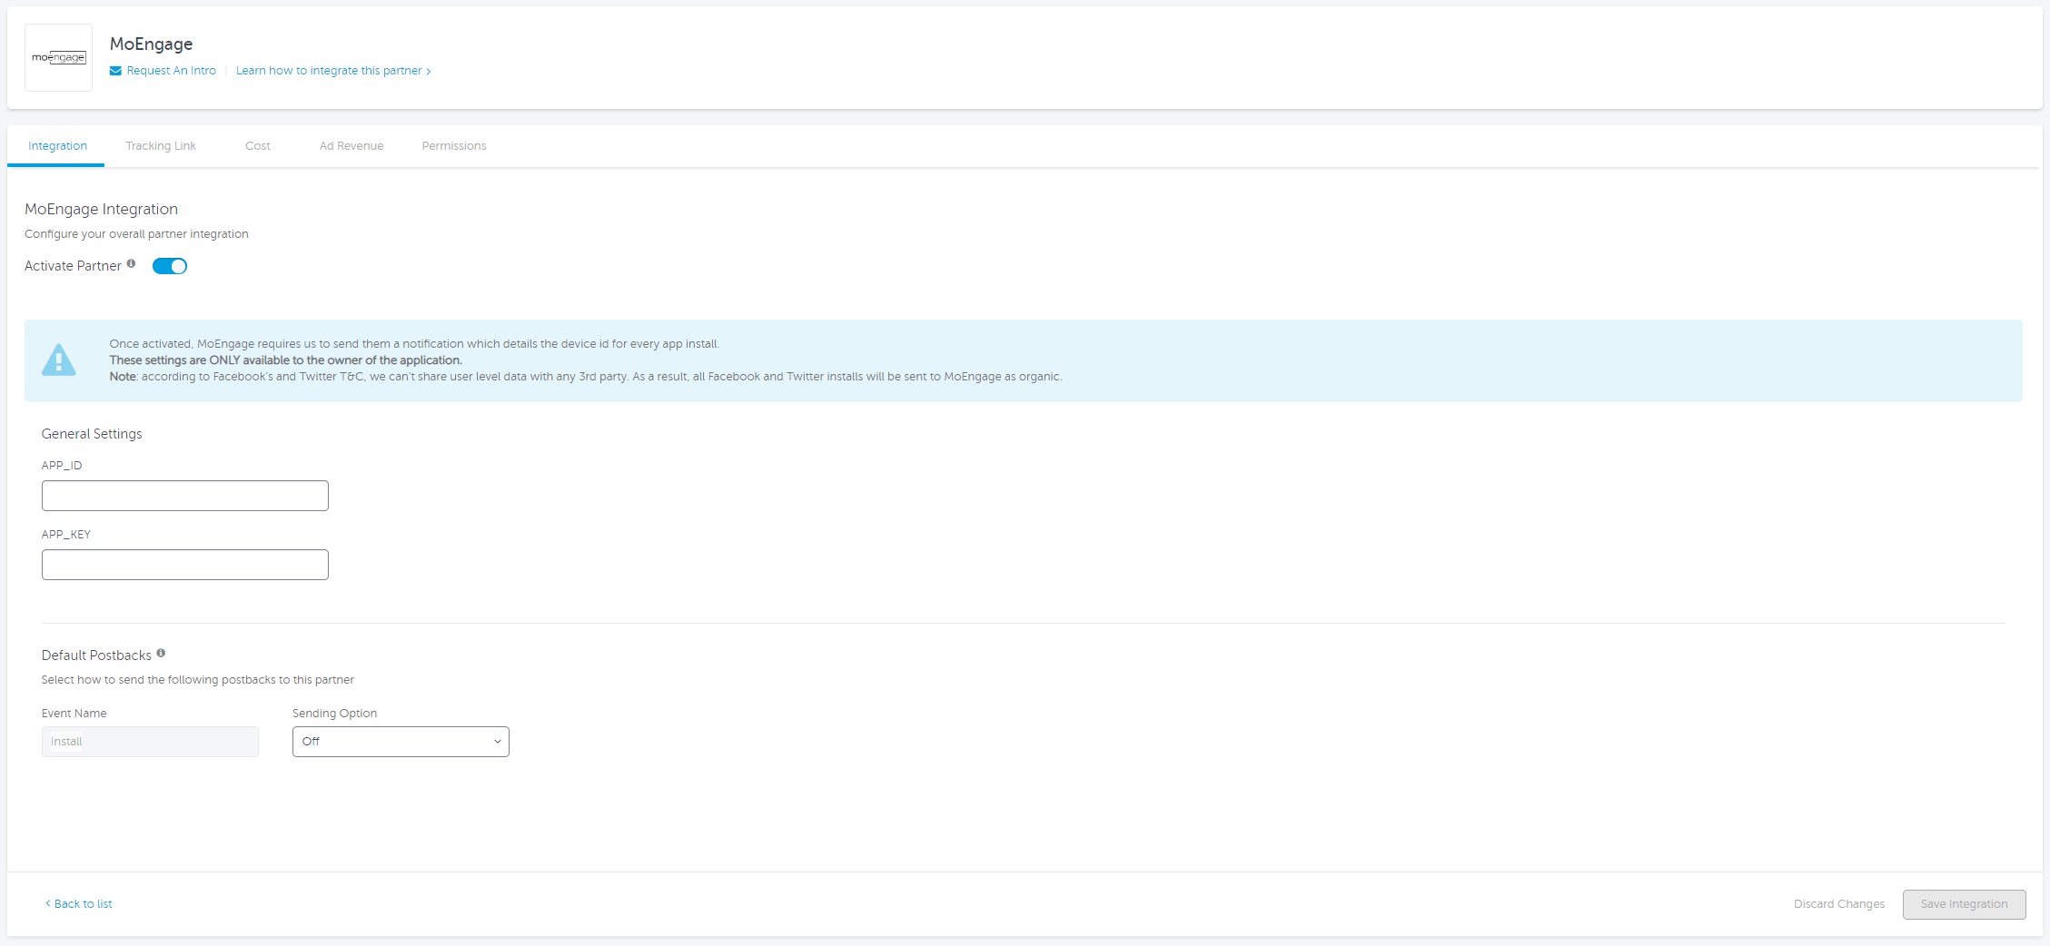Click the warning triangle icon in notice banner

click(x=59, y=360)
